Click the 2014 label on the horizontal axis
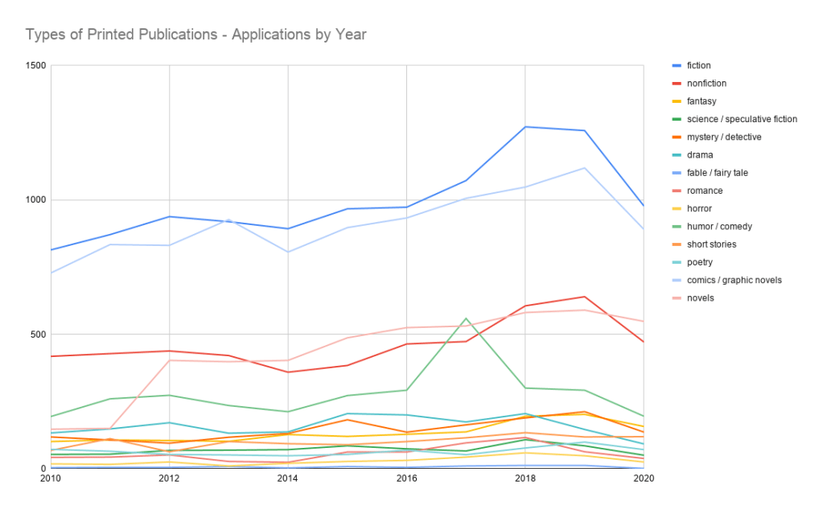The image size is (823, 509). pyautogui.click(x=288, y=478)
